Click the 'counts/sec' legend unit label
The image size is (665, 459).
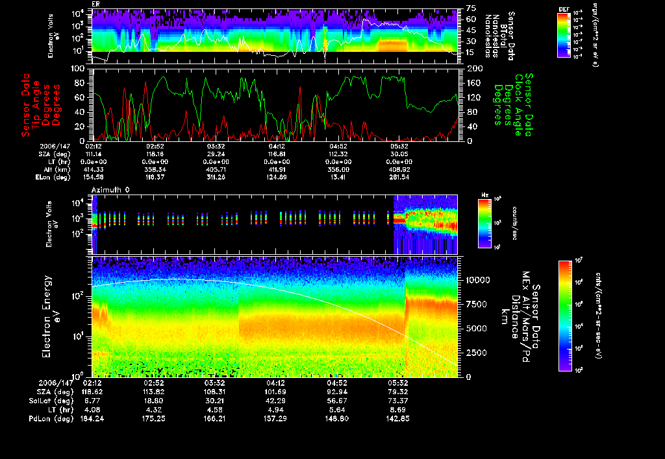click(514, 224)
